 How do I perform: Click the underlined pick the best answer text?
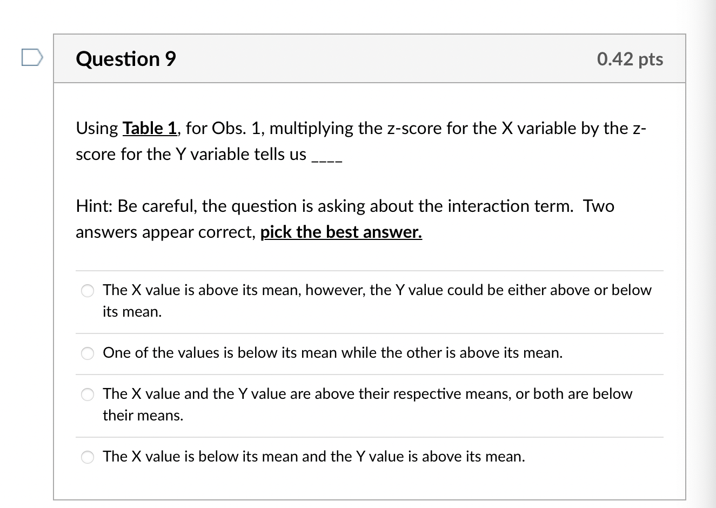(x=341, y=232)
